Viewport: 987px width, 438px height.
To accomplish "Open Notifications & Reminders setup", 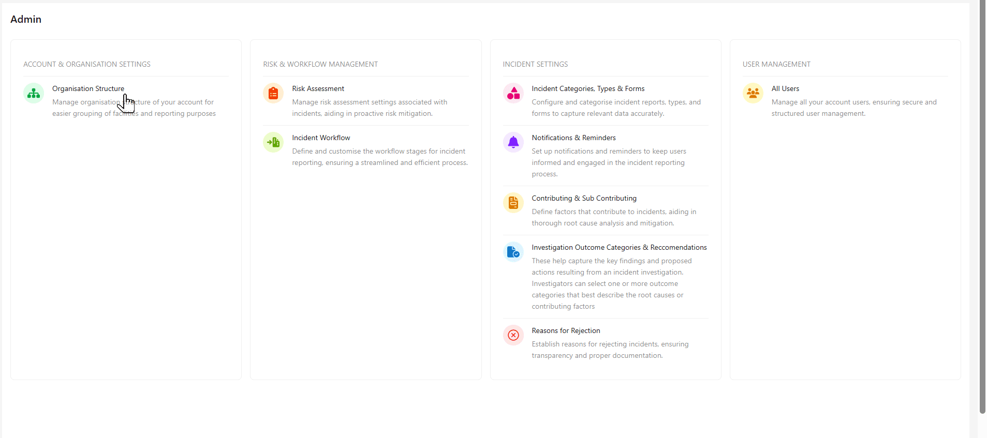I will (x=573, y=138).
